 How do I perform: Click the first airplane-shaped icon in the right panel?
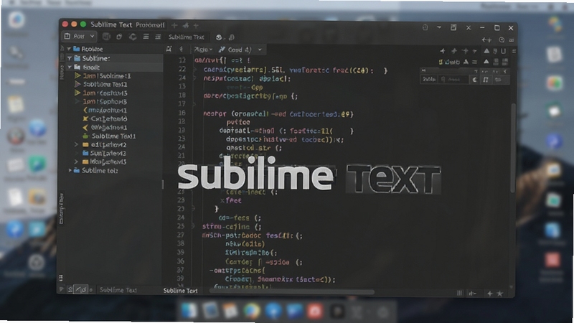443,51
